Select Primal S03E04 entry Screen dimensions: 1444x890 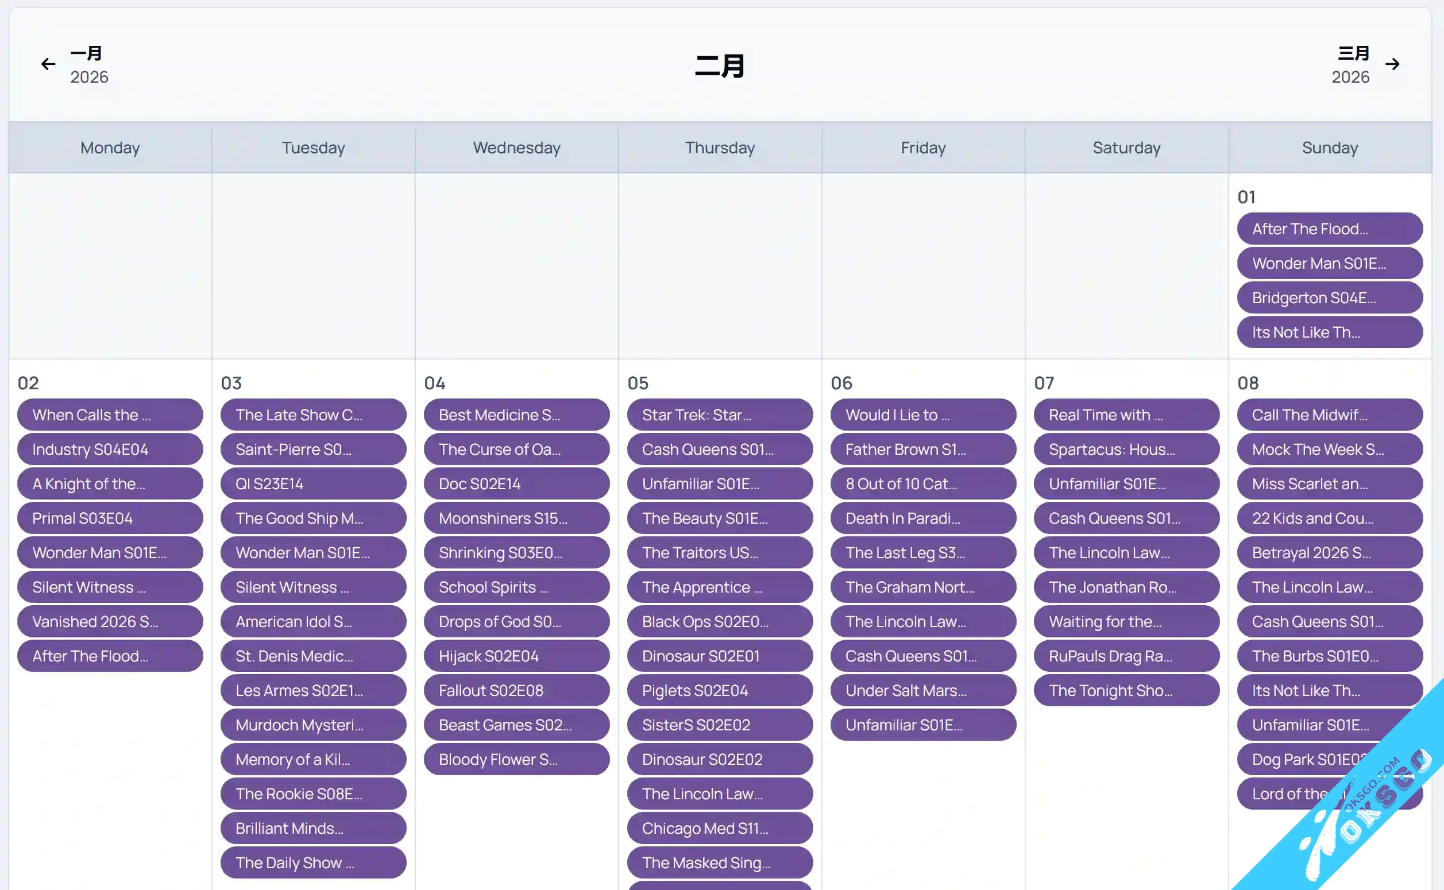tap(110, 518)
